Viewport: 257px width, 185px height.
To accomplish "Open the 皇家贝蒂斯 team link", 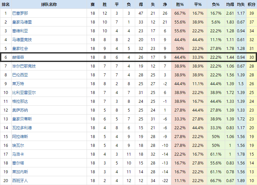I will pyautogui.click(x=22, y=119).
